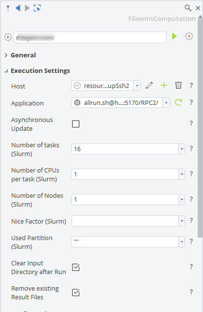Go forward with the gray right arrow
The width and height of the screenshot is (203, 312).
[27, 8]
